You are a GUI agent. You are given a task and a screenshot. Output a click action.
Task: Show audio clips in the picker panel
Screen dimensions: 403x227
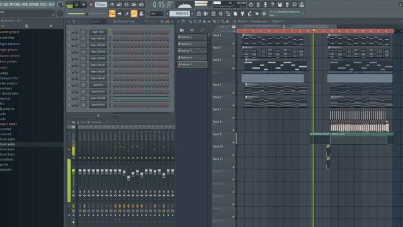192,30
